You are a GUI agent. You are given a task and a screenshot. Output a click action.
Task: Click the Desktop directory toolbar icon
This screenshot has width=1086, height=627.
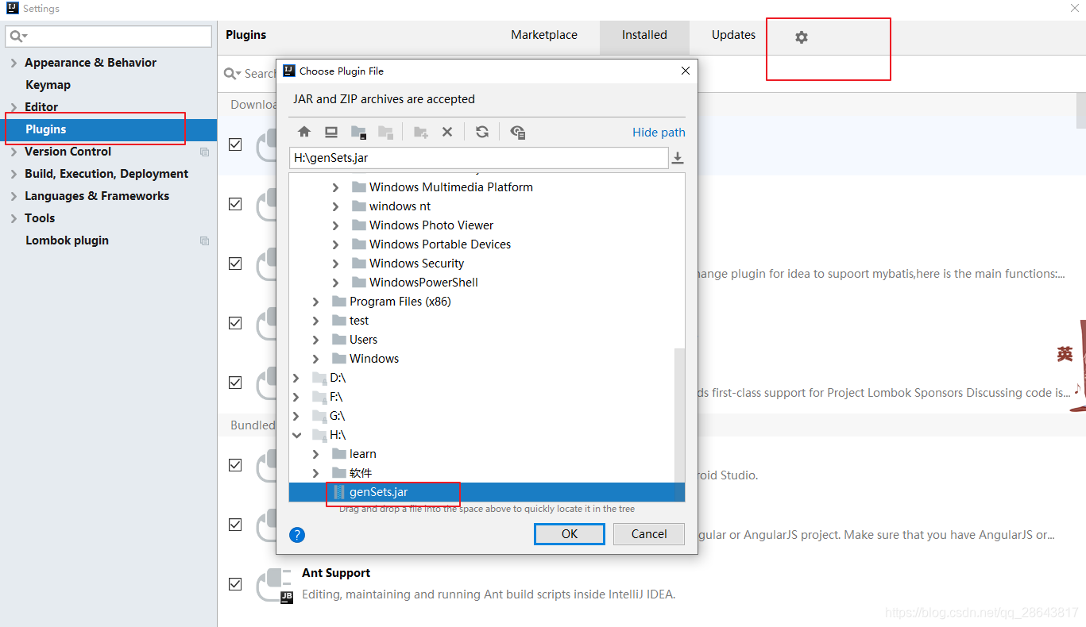click(x=331, y=132)
